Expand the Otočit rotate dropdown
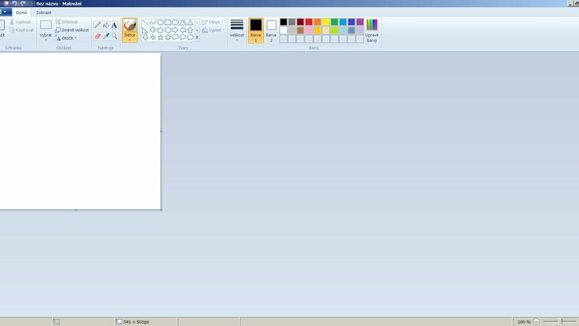The width and height of the screenshot is (579, 326). click(66, 38)
